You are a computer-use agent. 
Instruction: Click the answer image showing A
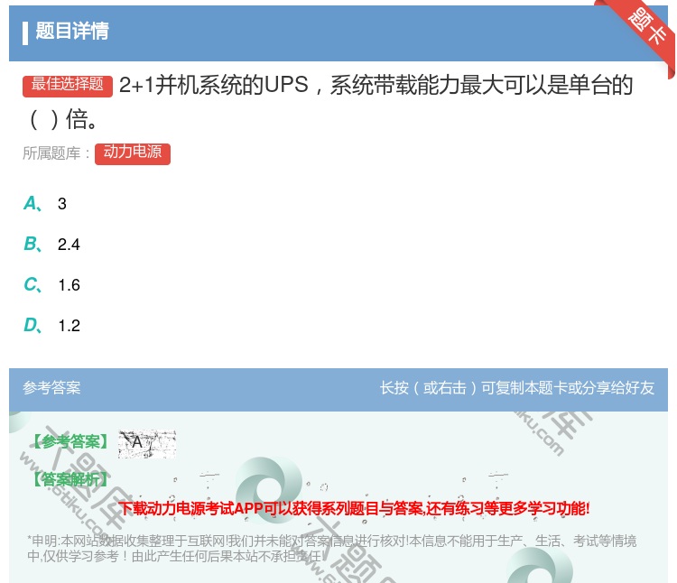[147, 444]
